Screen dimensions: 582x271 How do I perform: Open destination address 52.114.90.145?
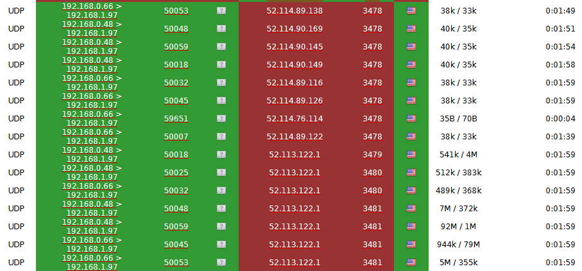(x=295, y=47)
